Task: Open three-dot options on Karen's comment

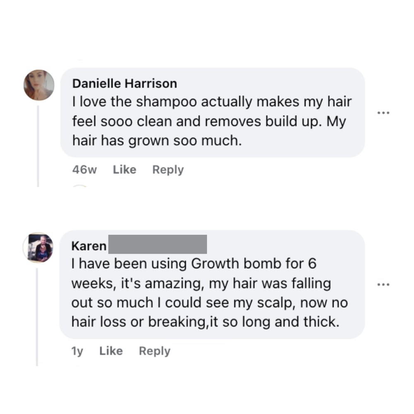Action: tap(383, 285)
